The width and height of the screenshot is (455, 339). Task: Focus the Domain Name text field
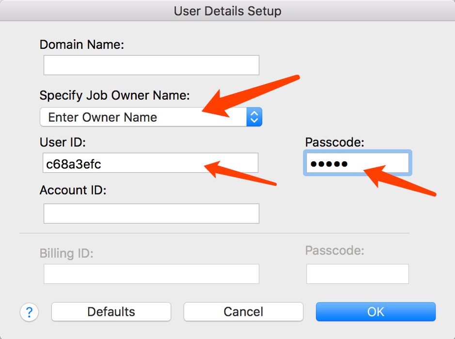tap(151, 65)
